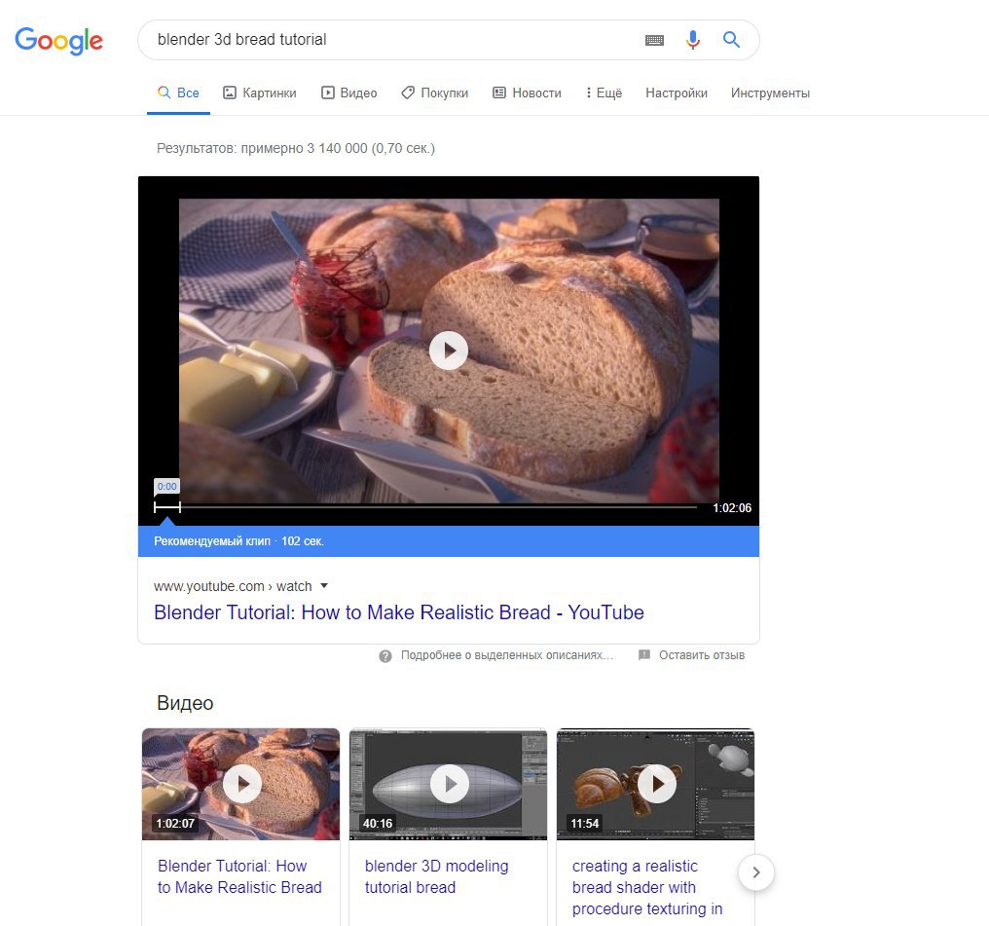Click the Рекомендуемый клип 102 сек. bar
Screen dimensions: 989x926
pos(449,541)
